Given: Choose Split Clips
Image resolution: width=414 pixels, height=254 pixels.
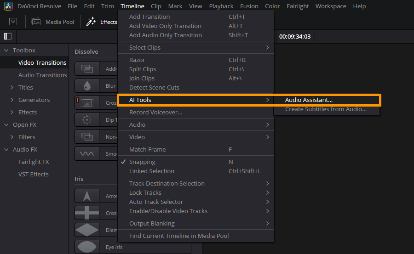Looking at the screenshot, I should coord(195,69).
